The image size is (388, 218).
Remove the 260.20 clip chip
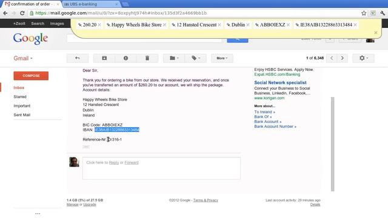click(99, 25)
